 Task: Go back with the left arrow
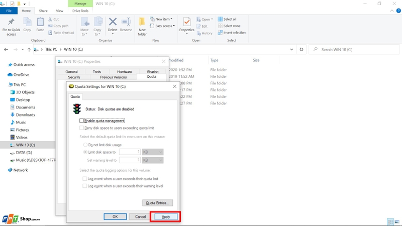coord(6,49)
